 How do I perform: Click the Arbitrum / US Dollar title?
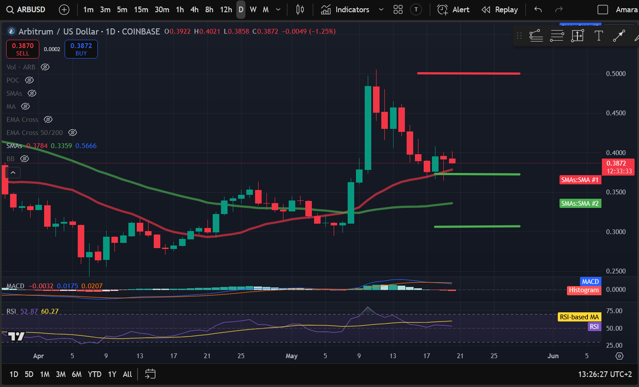(x=59, y=31)
